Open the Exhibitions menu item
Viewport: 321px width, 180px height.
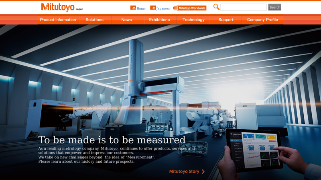click(x=159, y=20)
